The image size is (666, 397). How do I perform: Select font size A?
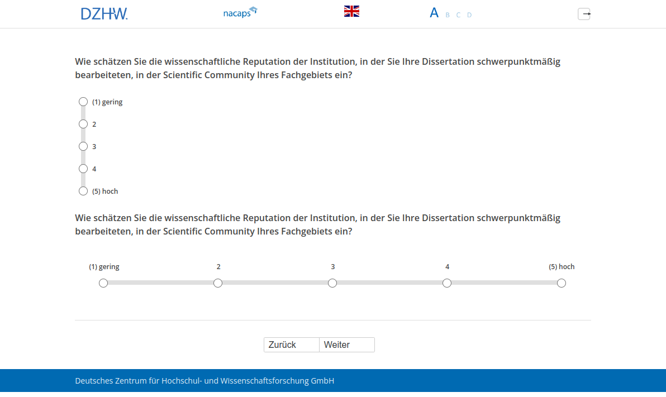(x=434, y=13)
